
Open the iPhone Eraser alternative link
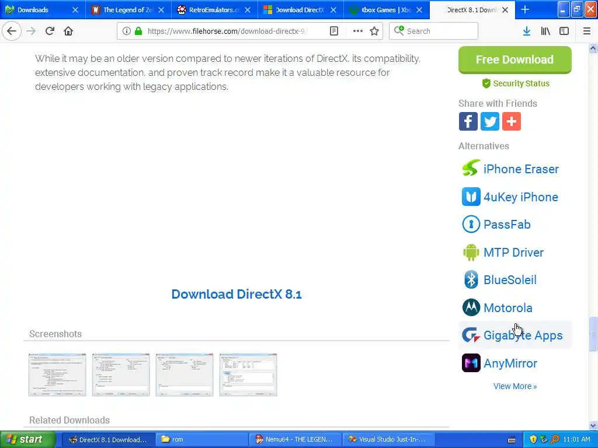pos(521,169)
